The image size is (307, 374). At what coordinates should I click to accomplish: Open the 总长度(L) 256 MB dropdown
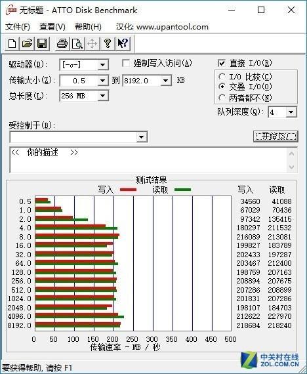pyautogui.click(x=103, y=96)
